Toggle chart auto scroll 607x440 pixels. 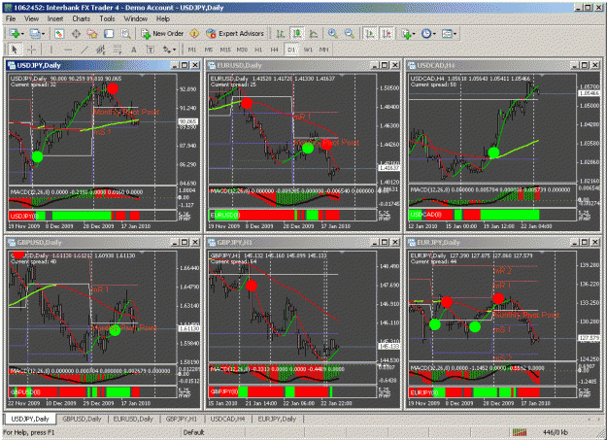(370, 34)
